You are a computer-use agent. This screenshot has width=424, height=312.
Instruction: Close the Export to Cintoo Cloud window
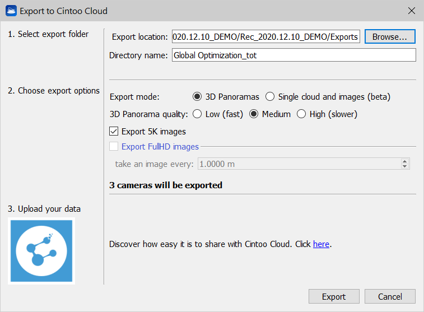click(x=411, y=11)
